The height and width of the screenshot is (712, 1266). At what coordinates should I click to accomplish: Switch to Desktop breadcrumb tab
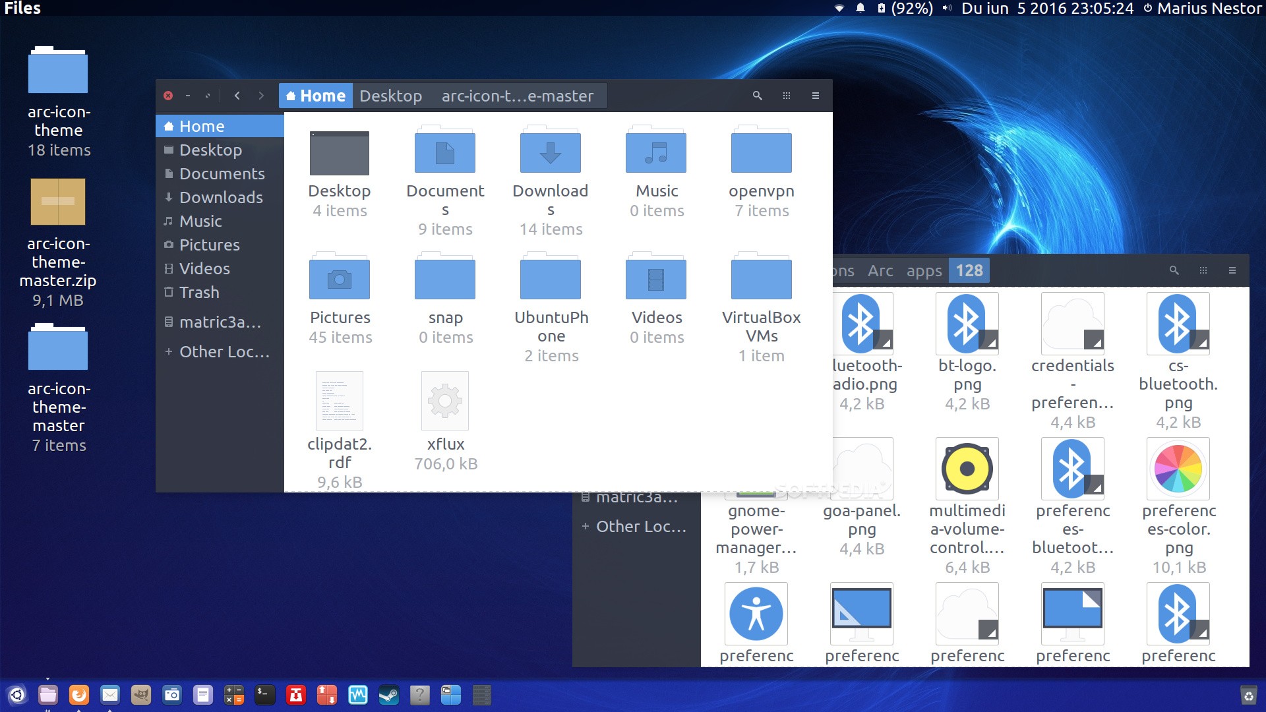click(390, 96)
